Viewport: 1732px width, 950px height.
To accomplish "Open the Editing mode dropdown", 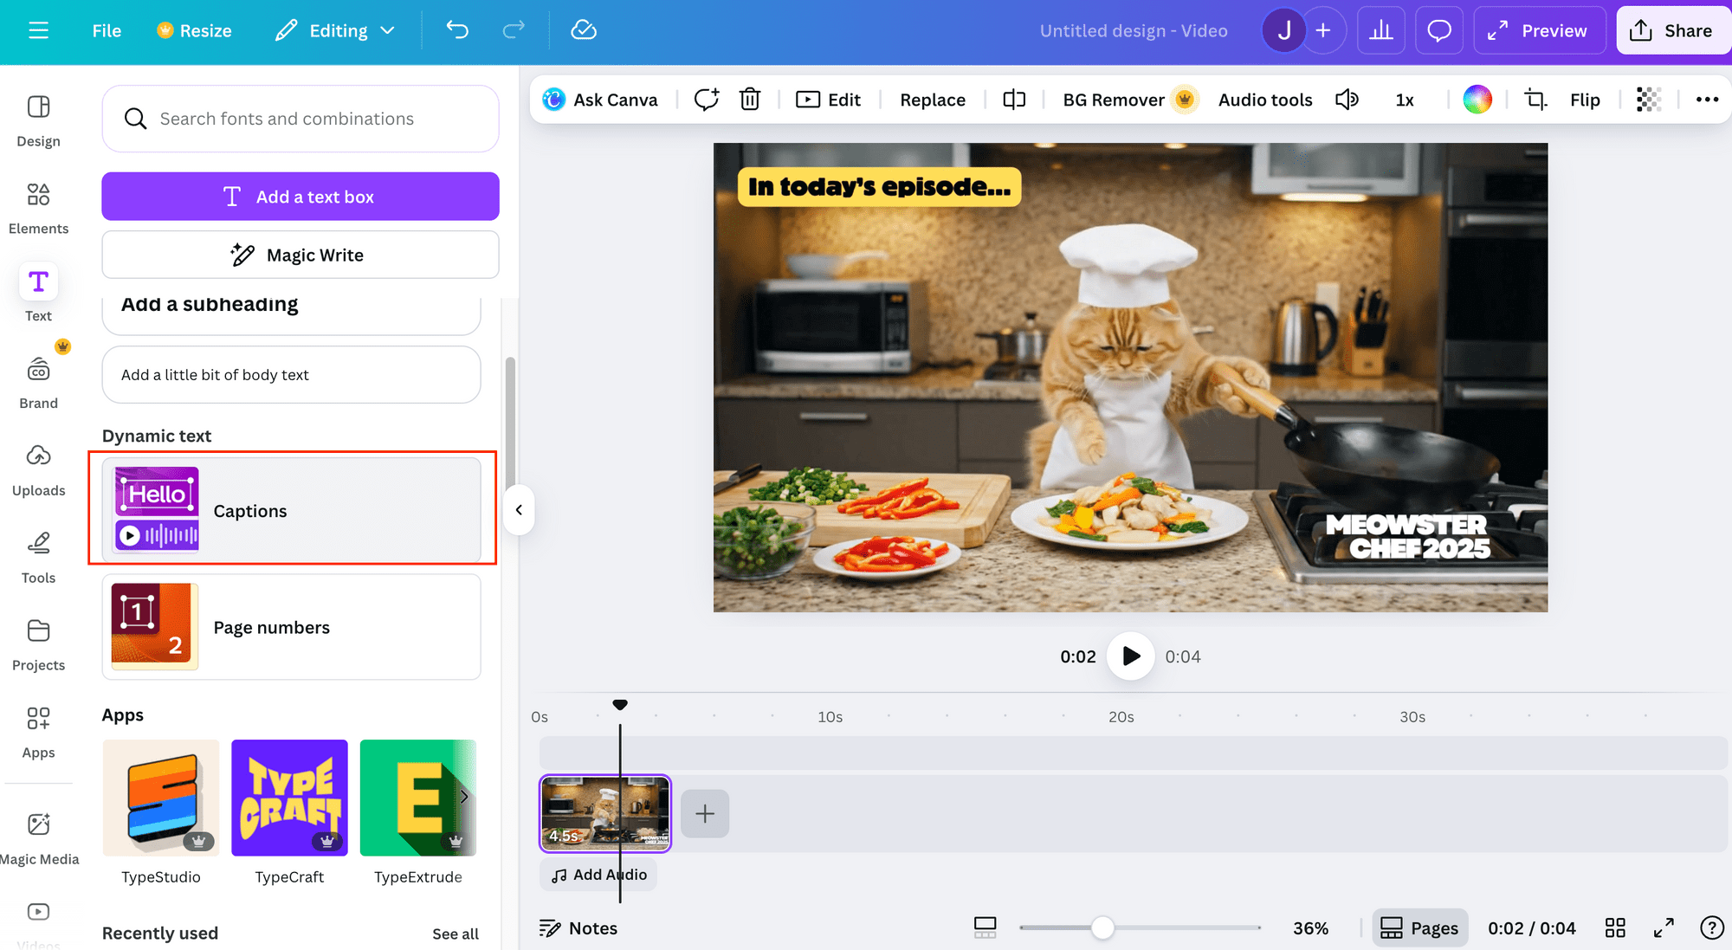I will 335,30.
